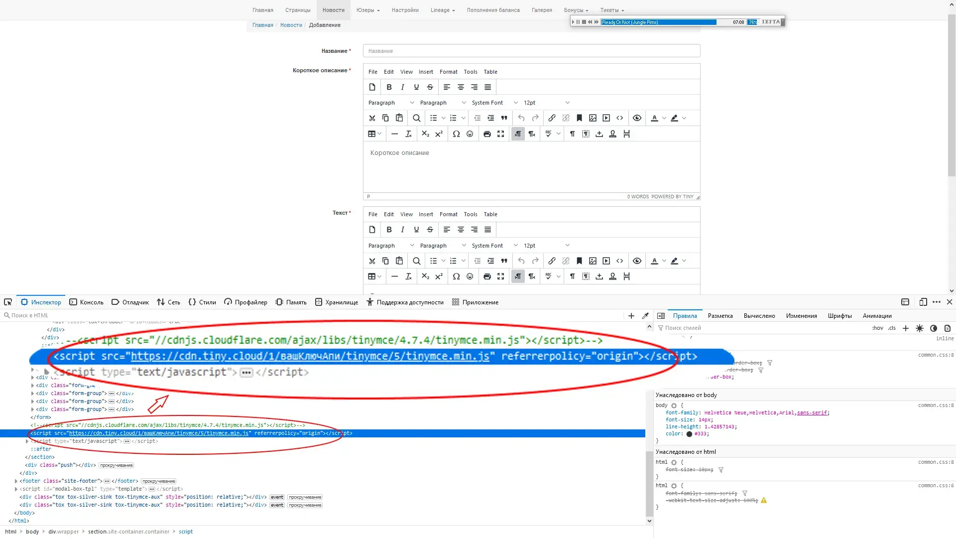Image resolution: width=956 pixels, height=538 pixels.
Task: Click Horizontal line icon in Текст editor
Action: pos(394,276)
